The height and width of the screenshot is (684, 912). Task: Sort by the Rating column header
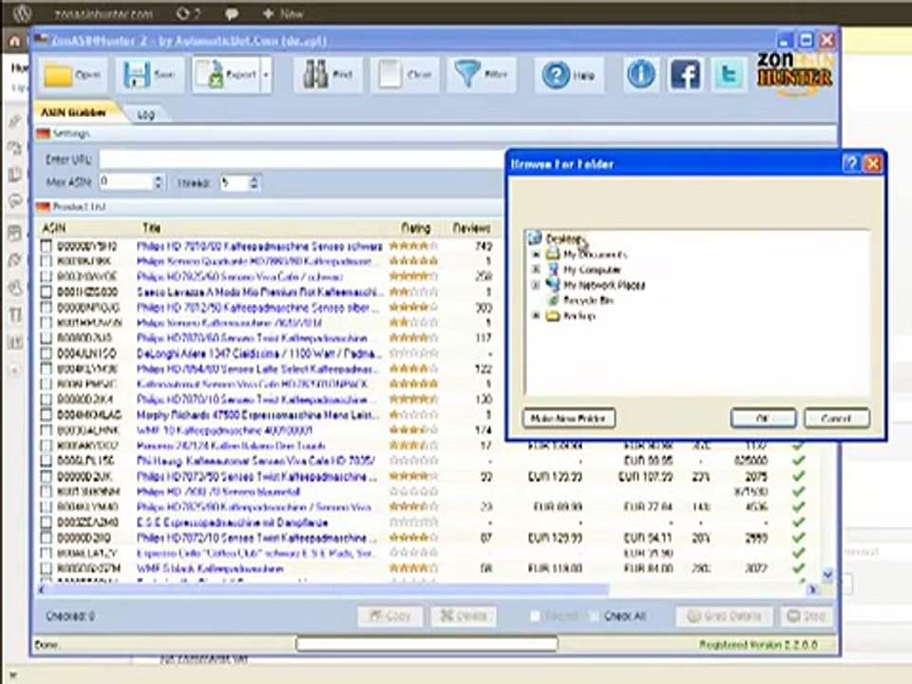coord(415,227)
